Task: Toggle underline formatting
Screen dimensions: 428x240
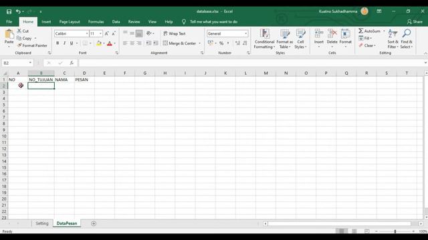Action: pyautogui.click(x=72, y=43)
